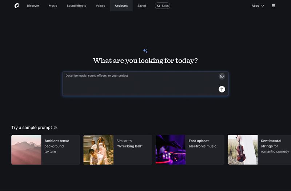Open Labs with the flask icon
Screen dimensions: 291x191
pos(162,6)
